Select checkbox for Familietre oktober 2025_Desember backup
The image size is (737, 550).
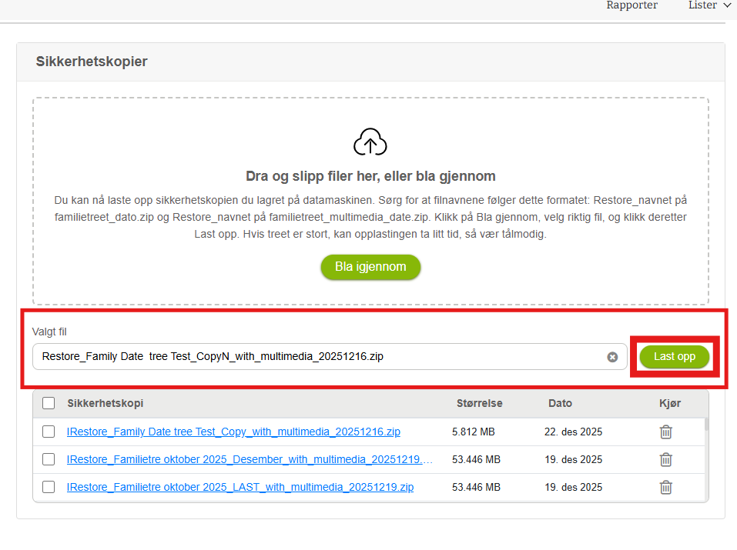[x=49, y=460]
